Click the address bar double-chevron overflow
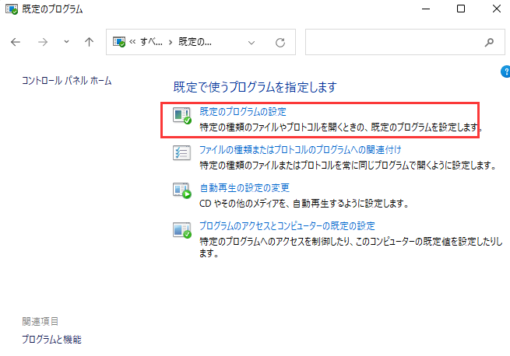 tap(132, 42)
